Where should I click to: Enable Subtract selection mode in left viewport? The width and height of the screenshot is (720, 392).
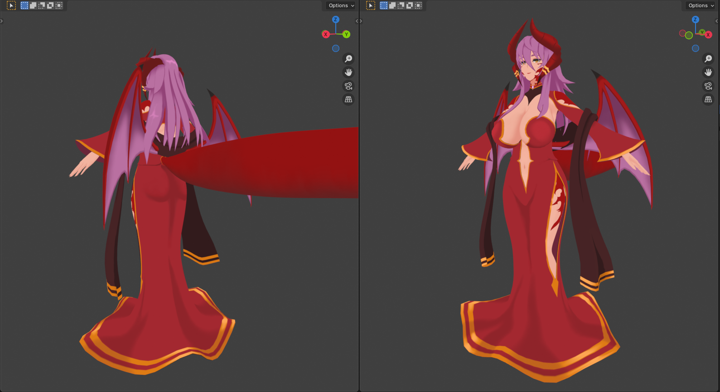click(x=42, y=5)
